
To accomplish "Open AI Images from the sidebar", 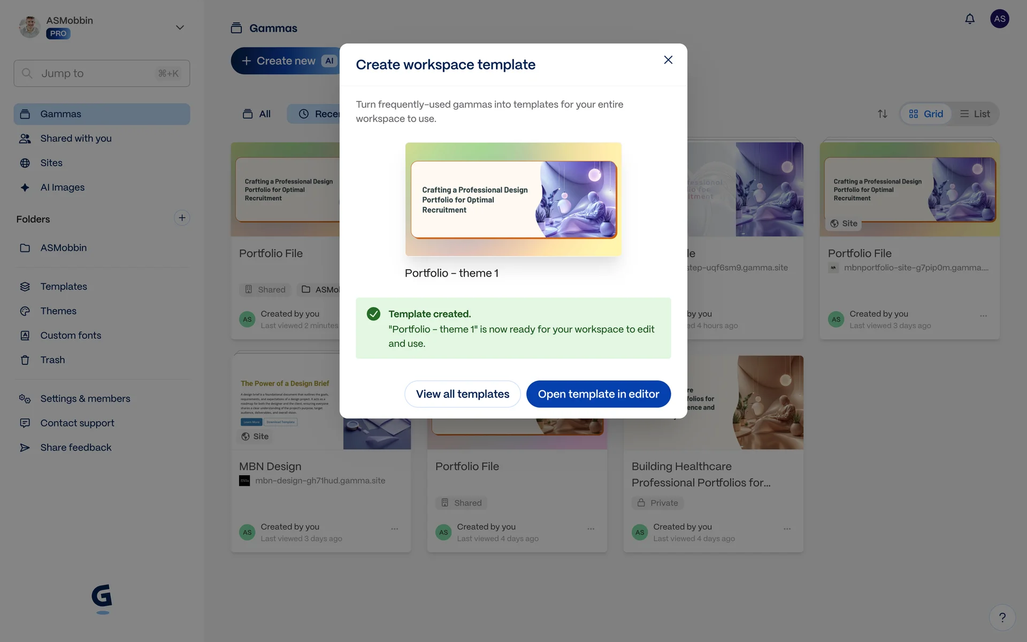I will click(62, 187).
